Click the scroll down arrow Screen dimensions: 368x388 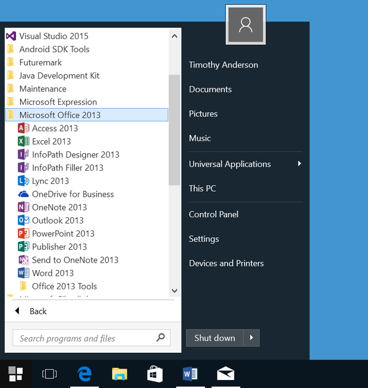click(174, 290)
